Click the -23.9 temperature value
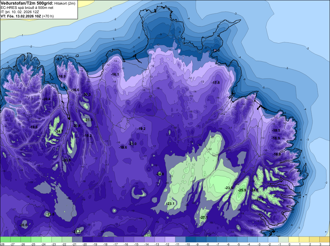Screen dimensions: 330x246 coord(229,188)
